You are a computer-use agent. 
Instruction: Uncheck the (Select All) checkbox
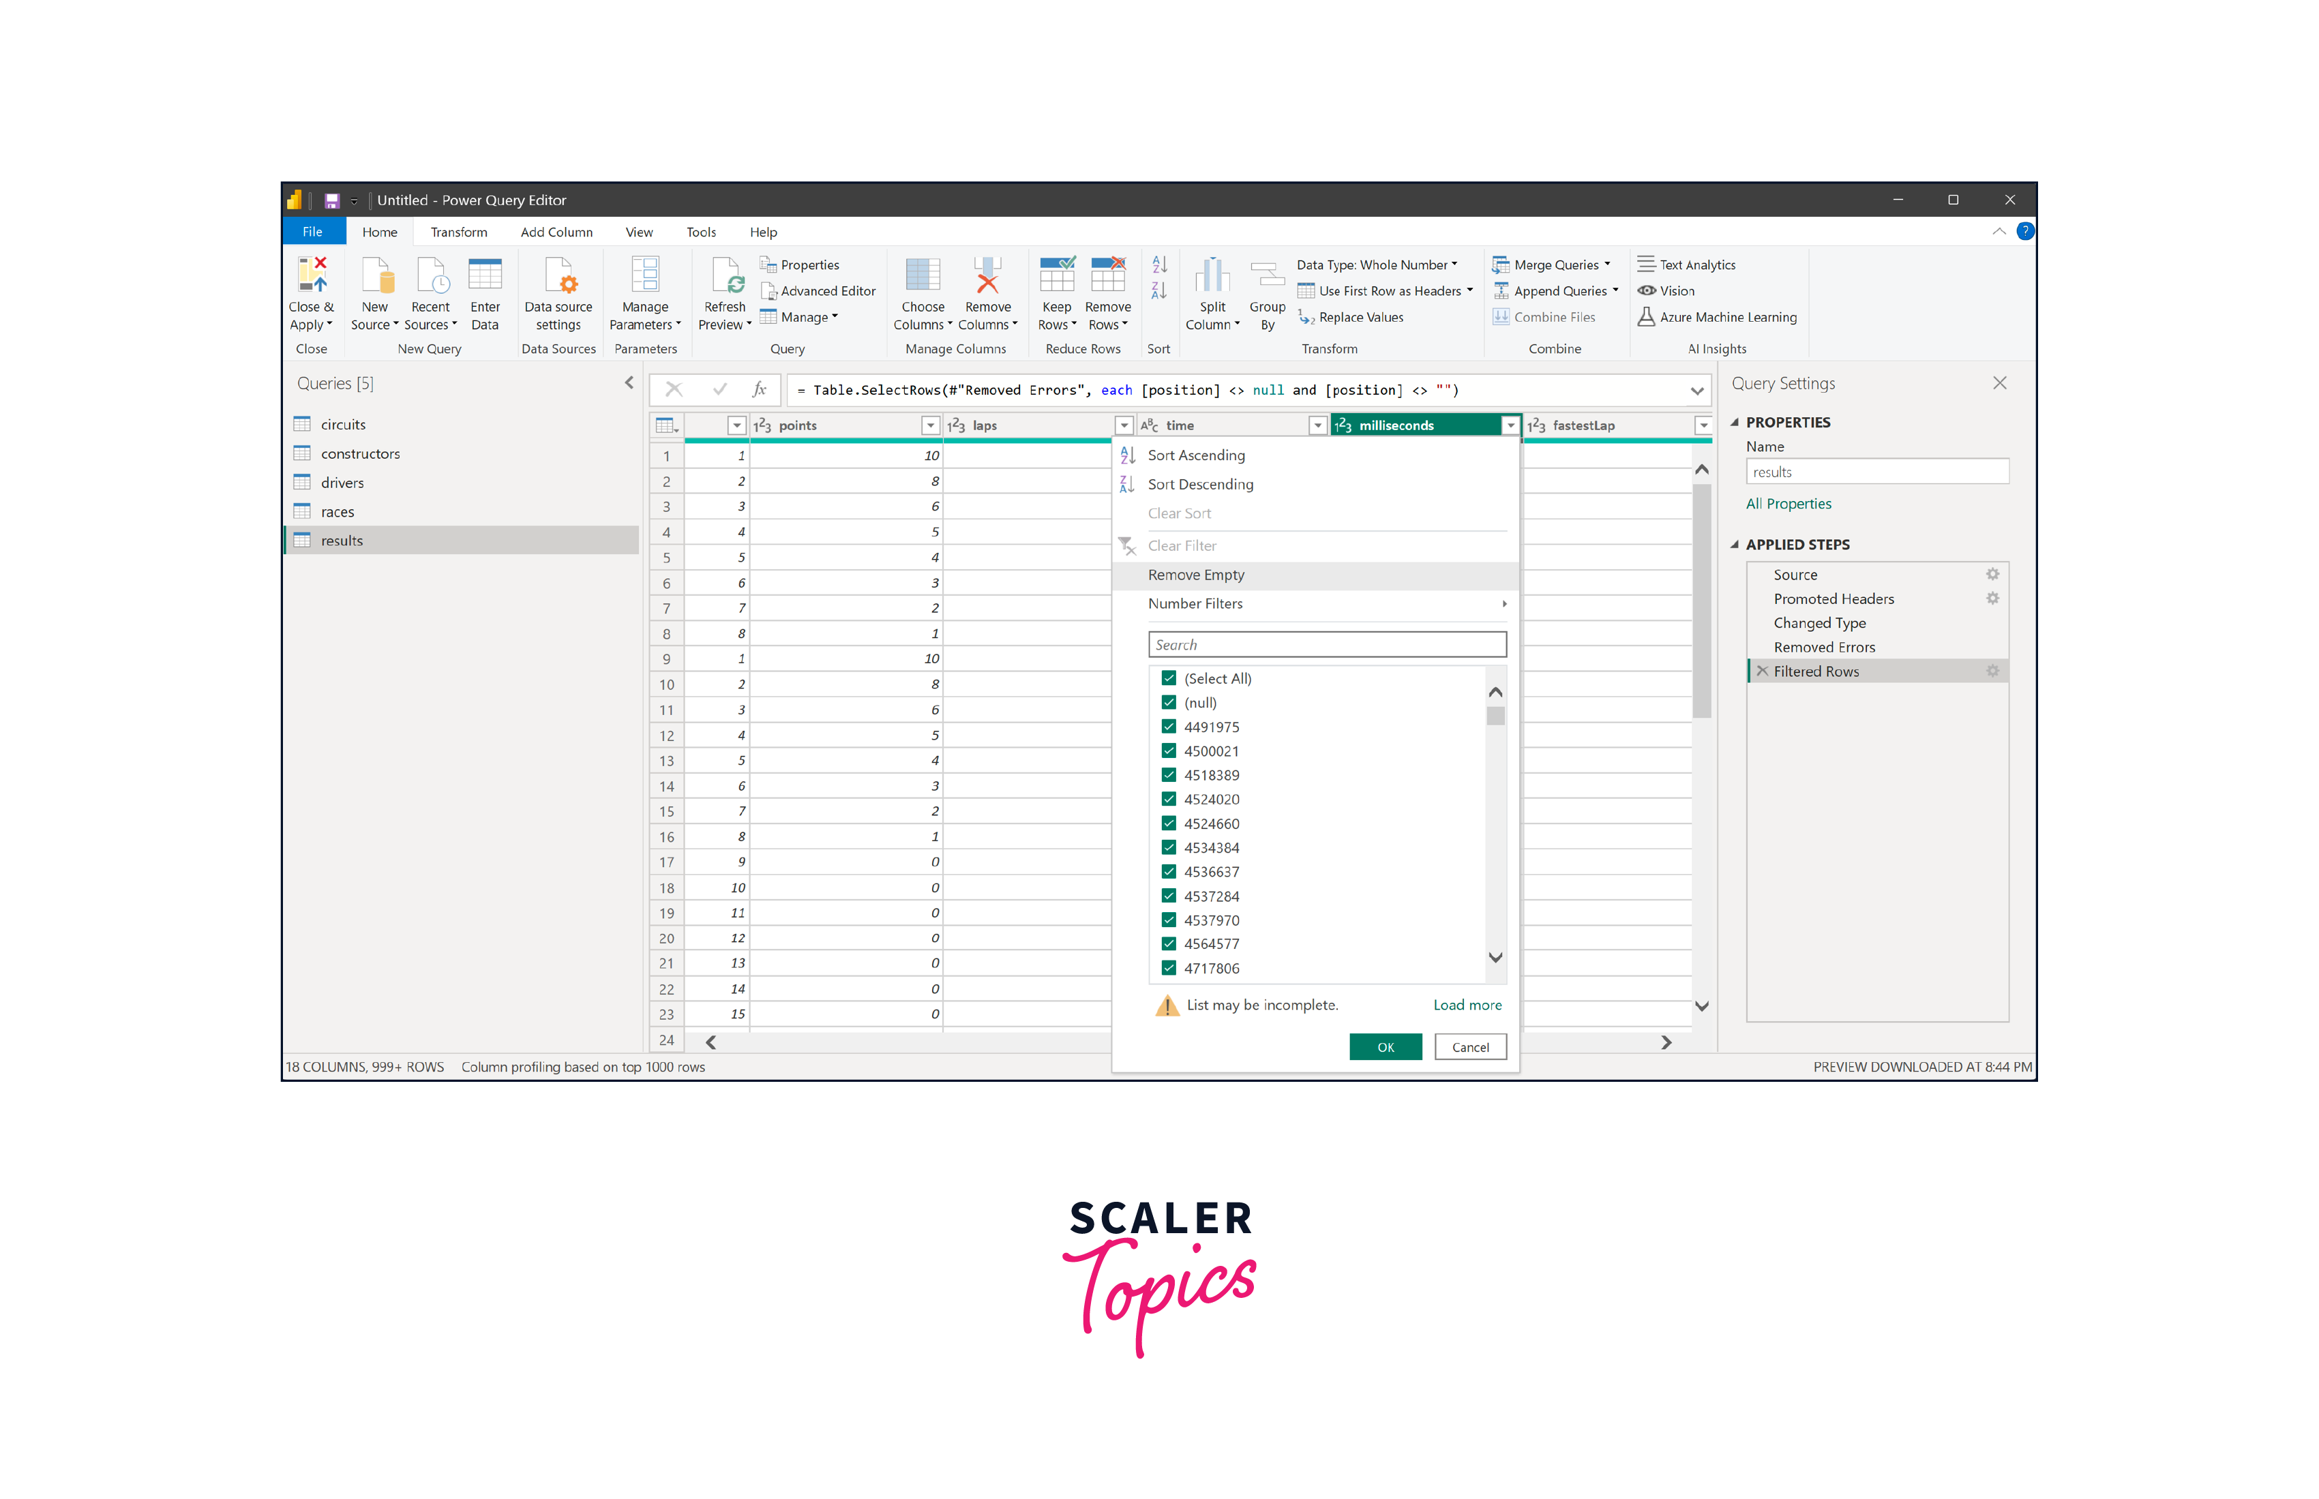coord(1169,678)
